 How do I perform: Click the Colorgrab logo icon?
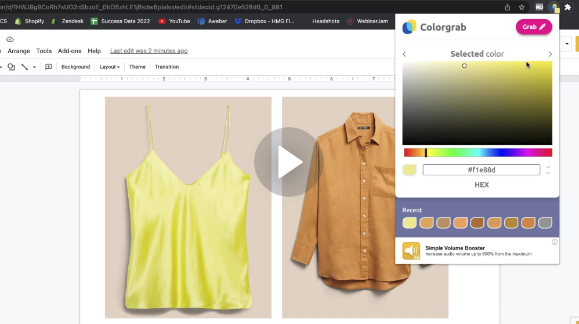click(x=409, y=27)
